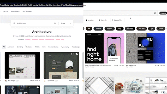
Task: Select related tag architect
Action: tap(35, 39)
